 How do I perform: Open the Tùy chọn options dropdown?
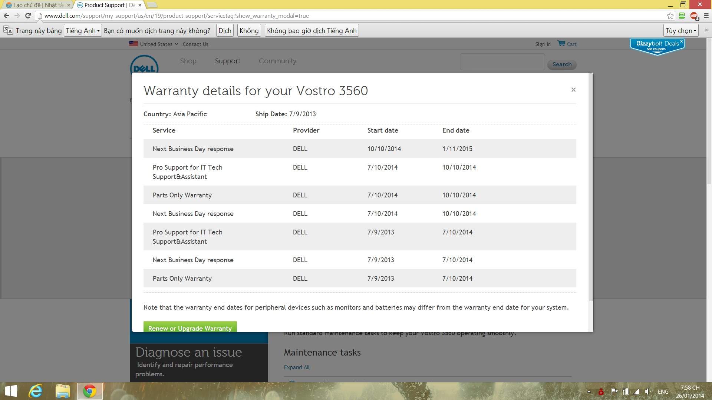click(x=680, y=30)
